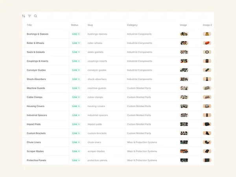The height and width of the screenshot is (177, 236).
Task: Open the Shock Absorbers Image thumbnail
Action: pos(184,79)
